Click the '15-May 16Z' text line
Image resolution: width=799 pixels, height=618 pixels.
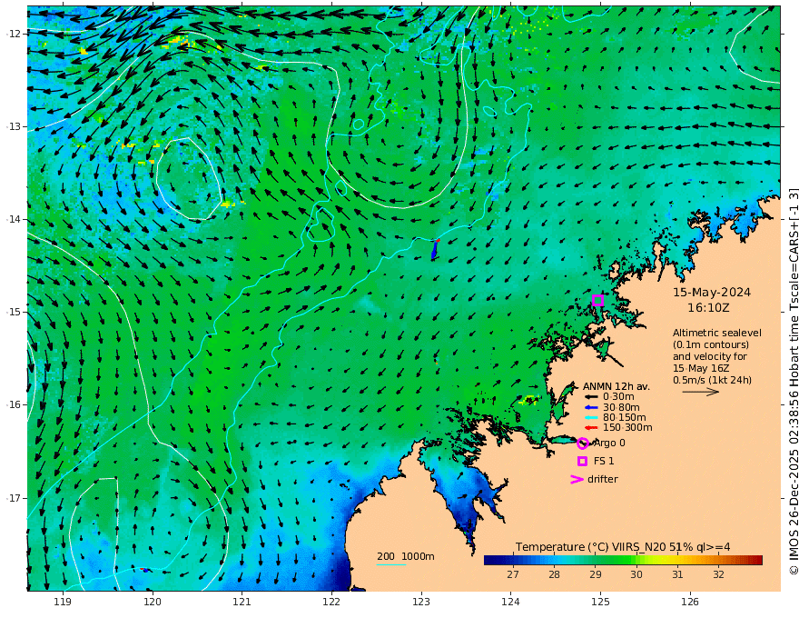[x=701, y=368]
